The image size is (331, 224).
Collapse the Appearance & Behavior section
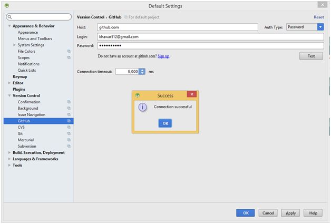click(x=9, y=26)
